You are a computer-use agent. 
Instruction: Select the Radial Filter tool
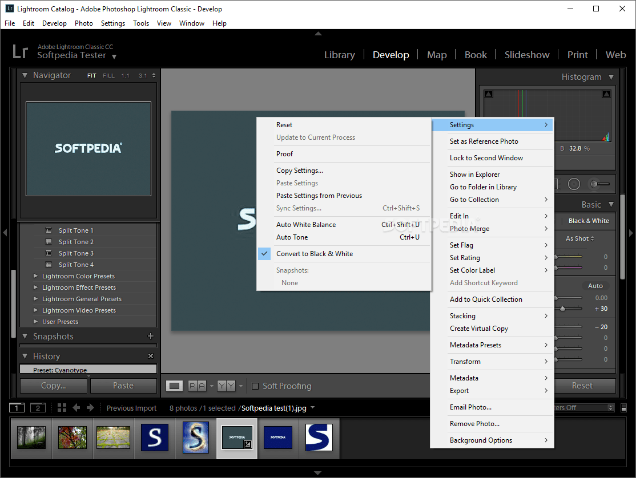coord(574,184)
